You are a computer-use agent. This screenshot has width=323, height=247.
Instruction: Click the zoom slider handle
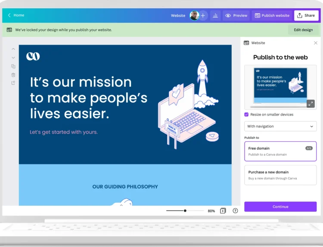point(185,211)
